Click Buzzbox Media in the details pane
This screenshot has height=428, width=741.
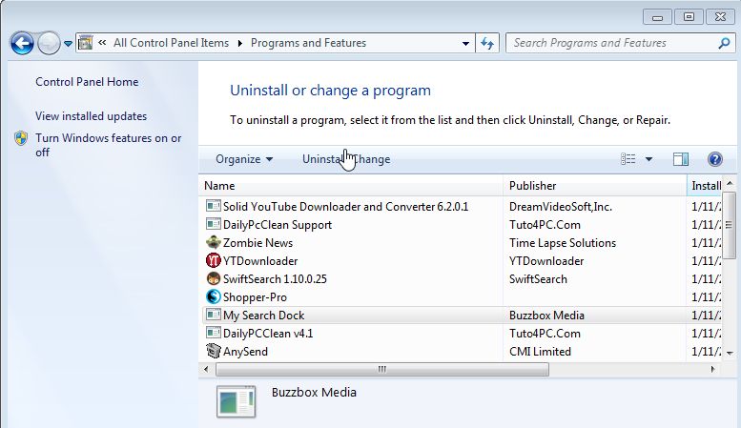tap(314, 393)
